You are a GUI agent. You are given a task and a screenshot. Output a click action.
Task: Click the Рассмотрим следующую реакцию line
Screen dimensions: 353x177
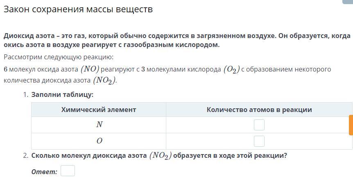click(x=59, y=57)
